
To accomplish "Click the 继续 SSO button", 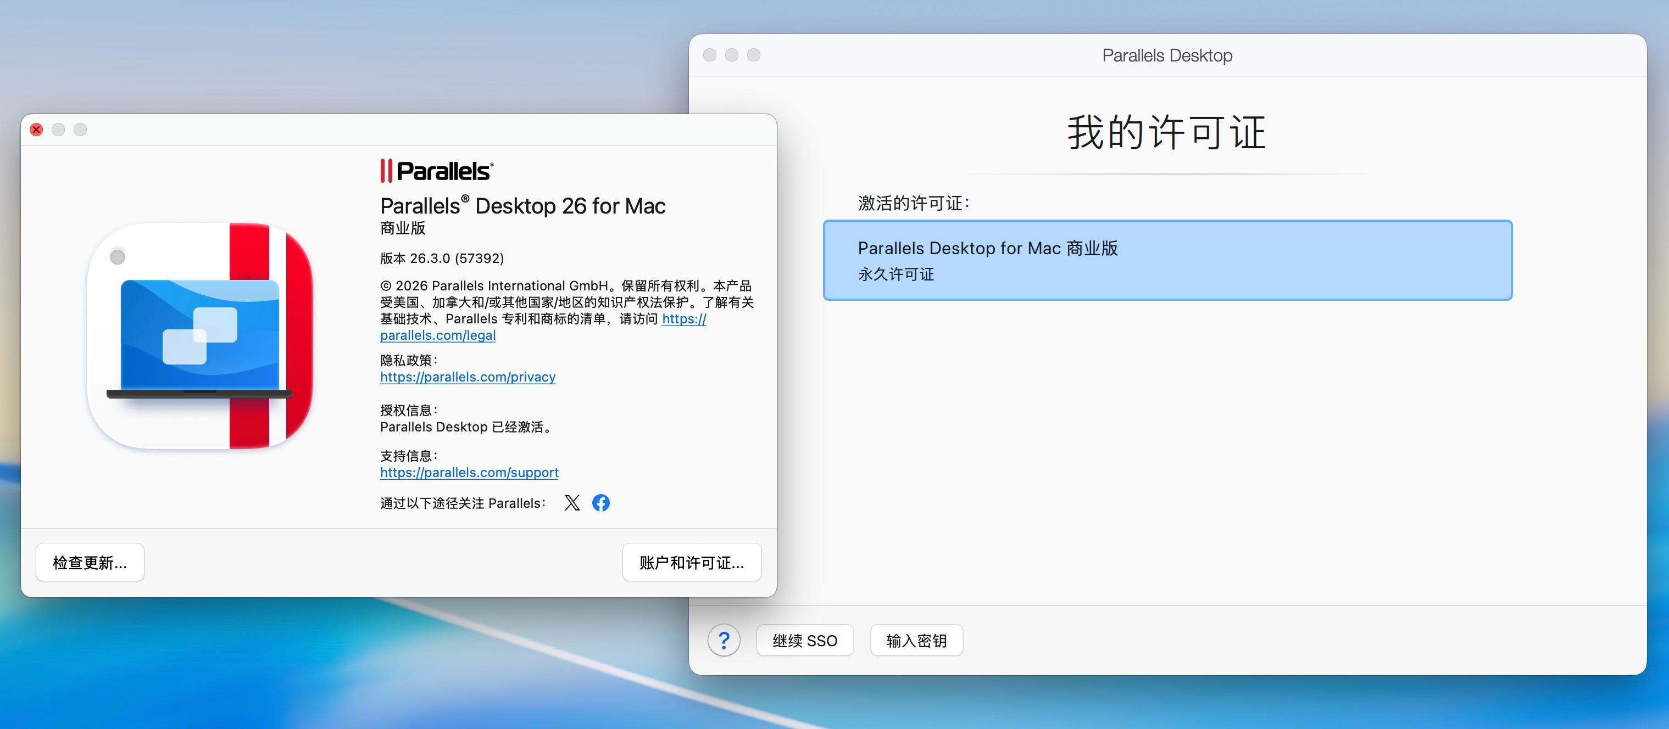I will tap(804, 640).
